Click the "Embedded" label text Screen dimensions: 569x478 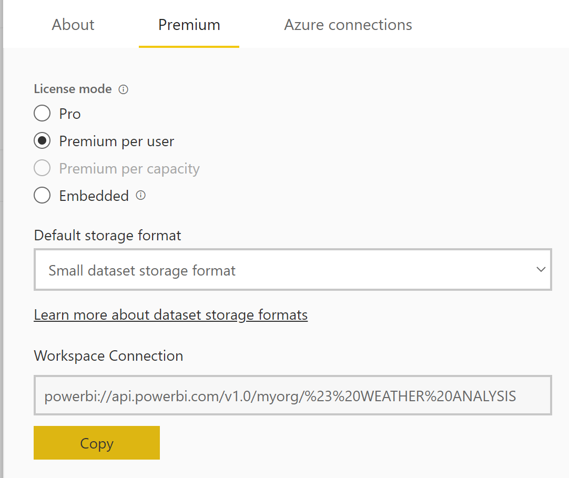click(94, 196)
